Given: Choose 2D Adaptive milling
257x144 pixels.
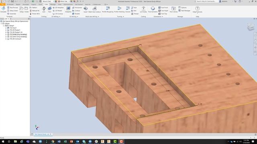Looking at the screenshot, I should pos(58,8).
